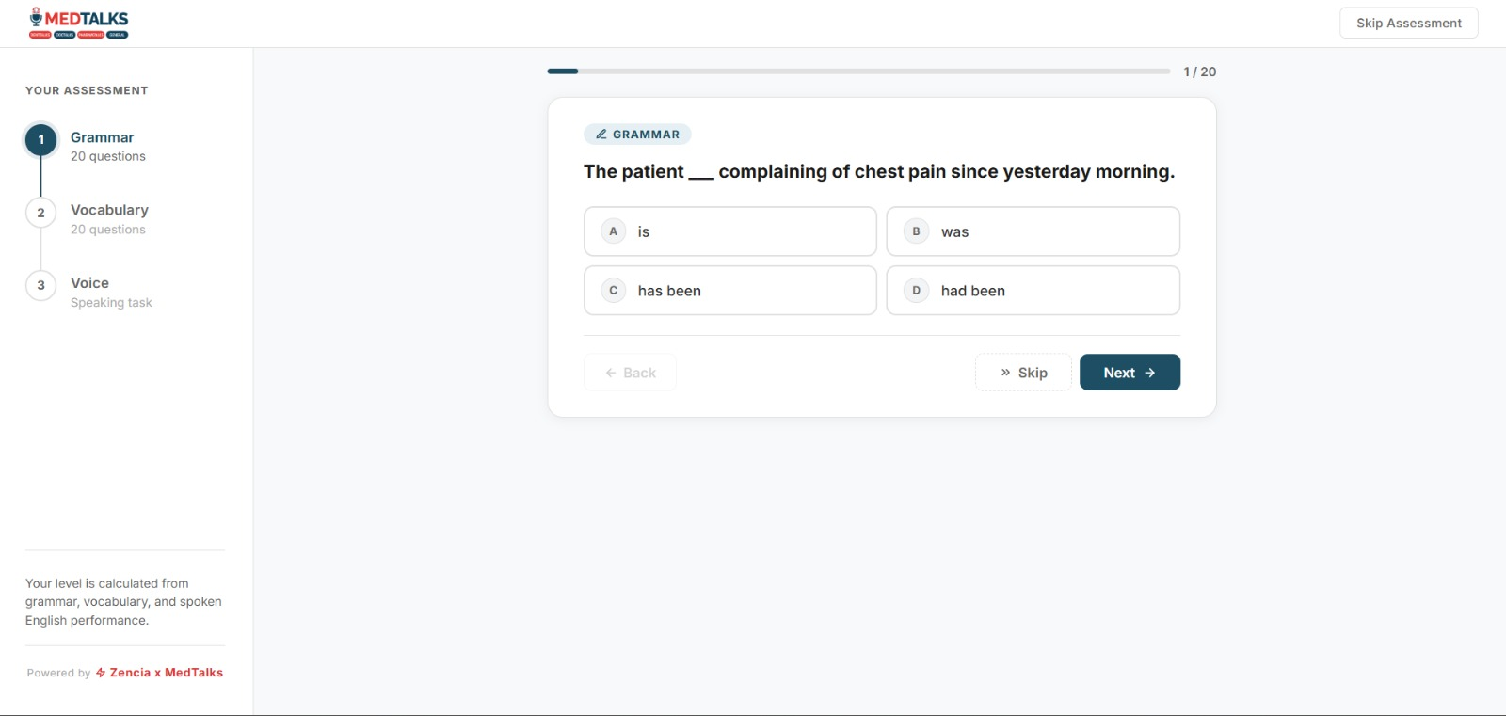Click the pencil icon in Grammar badge
The width and height of the screenshot is (1506, 716).
[601, 135]
